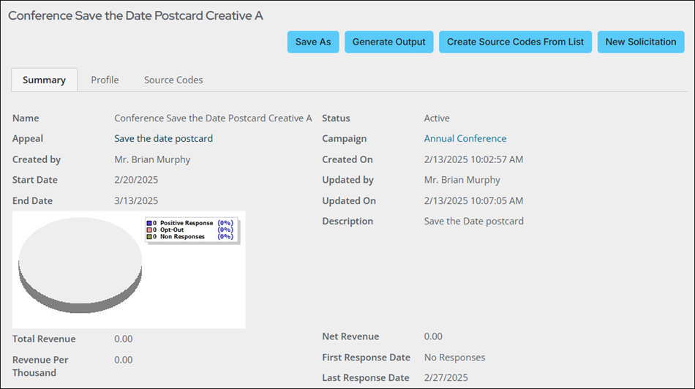This screenshot has width=695, height=389.
Task: Click the Status value Active
Action: pos(437,118)
